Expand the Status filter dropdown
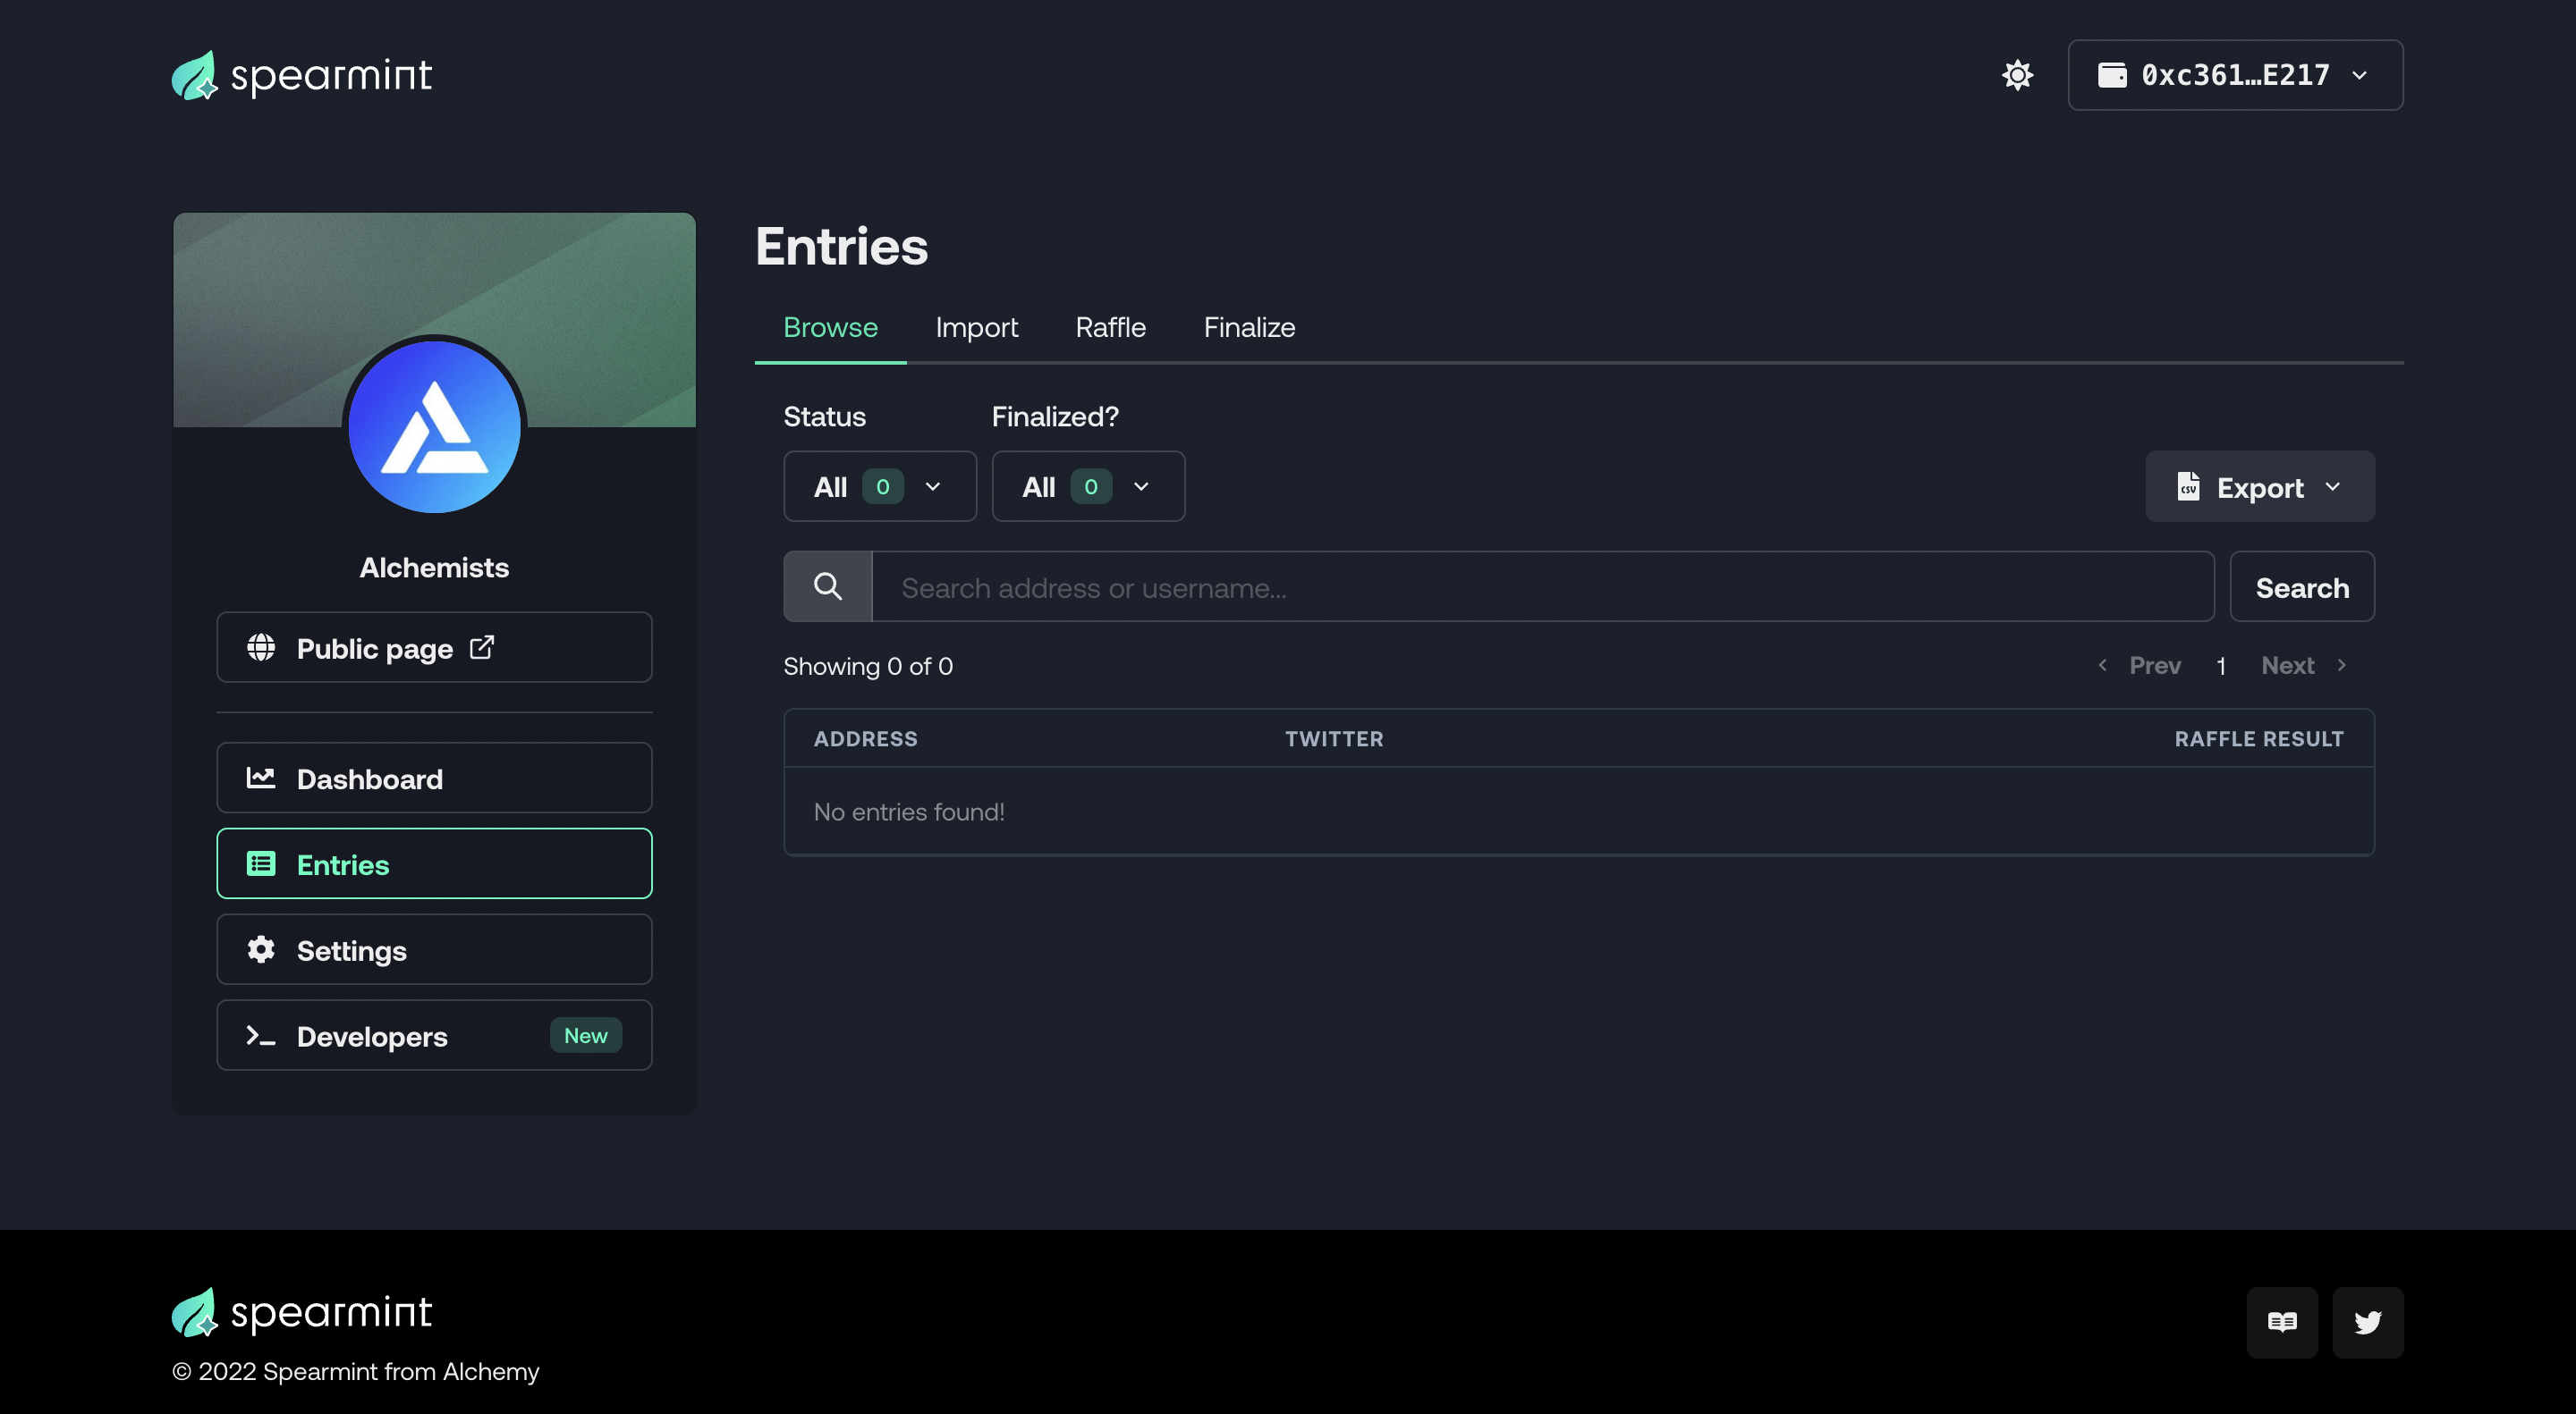The image size is (2576, 1414). point(880,486)
